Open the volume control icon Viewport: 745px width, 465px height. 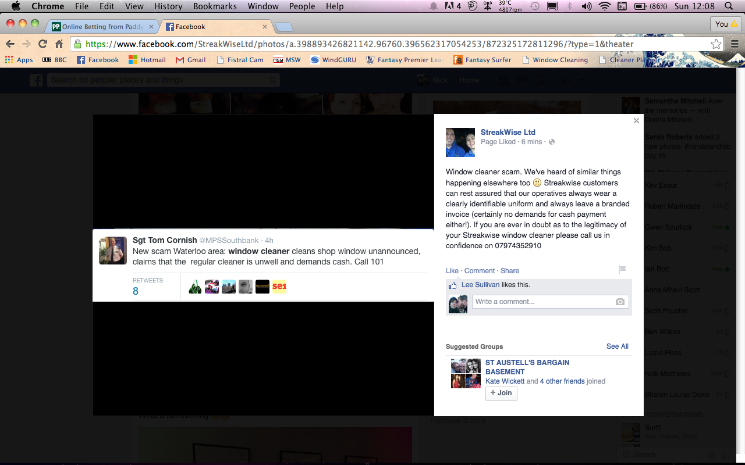(587, 6)
